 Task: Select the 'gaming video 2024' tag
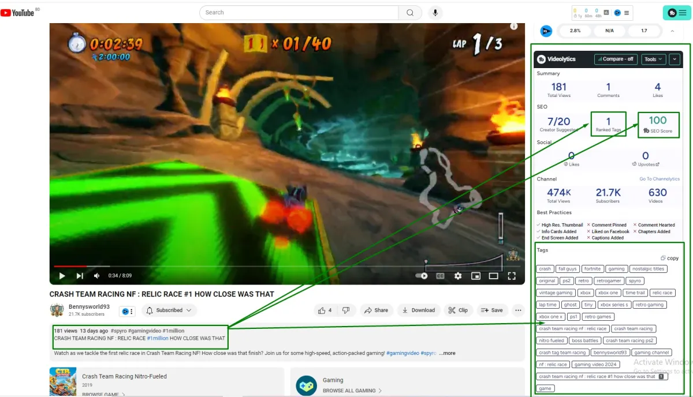(595, 365)
